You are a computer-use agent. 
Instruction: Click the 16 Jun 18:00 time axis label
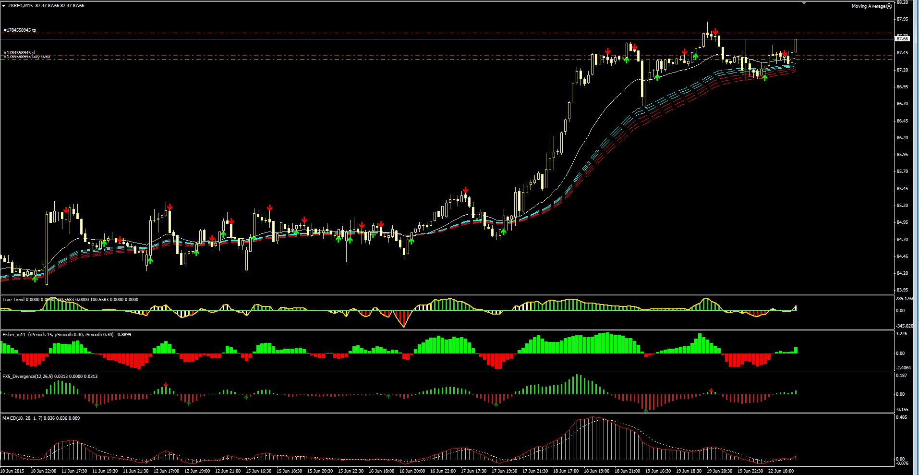(x=381, y=471)
